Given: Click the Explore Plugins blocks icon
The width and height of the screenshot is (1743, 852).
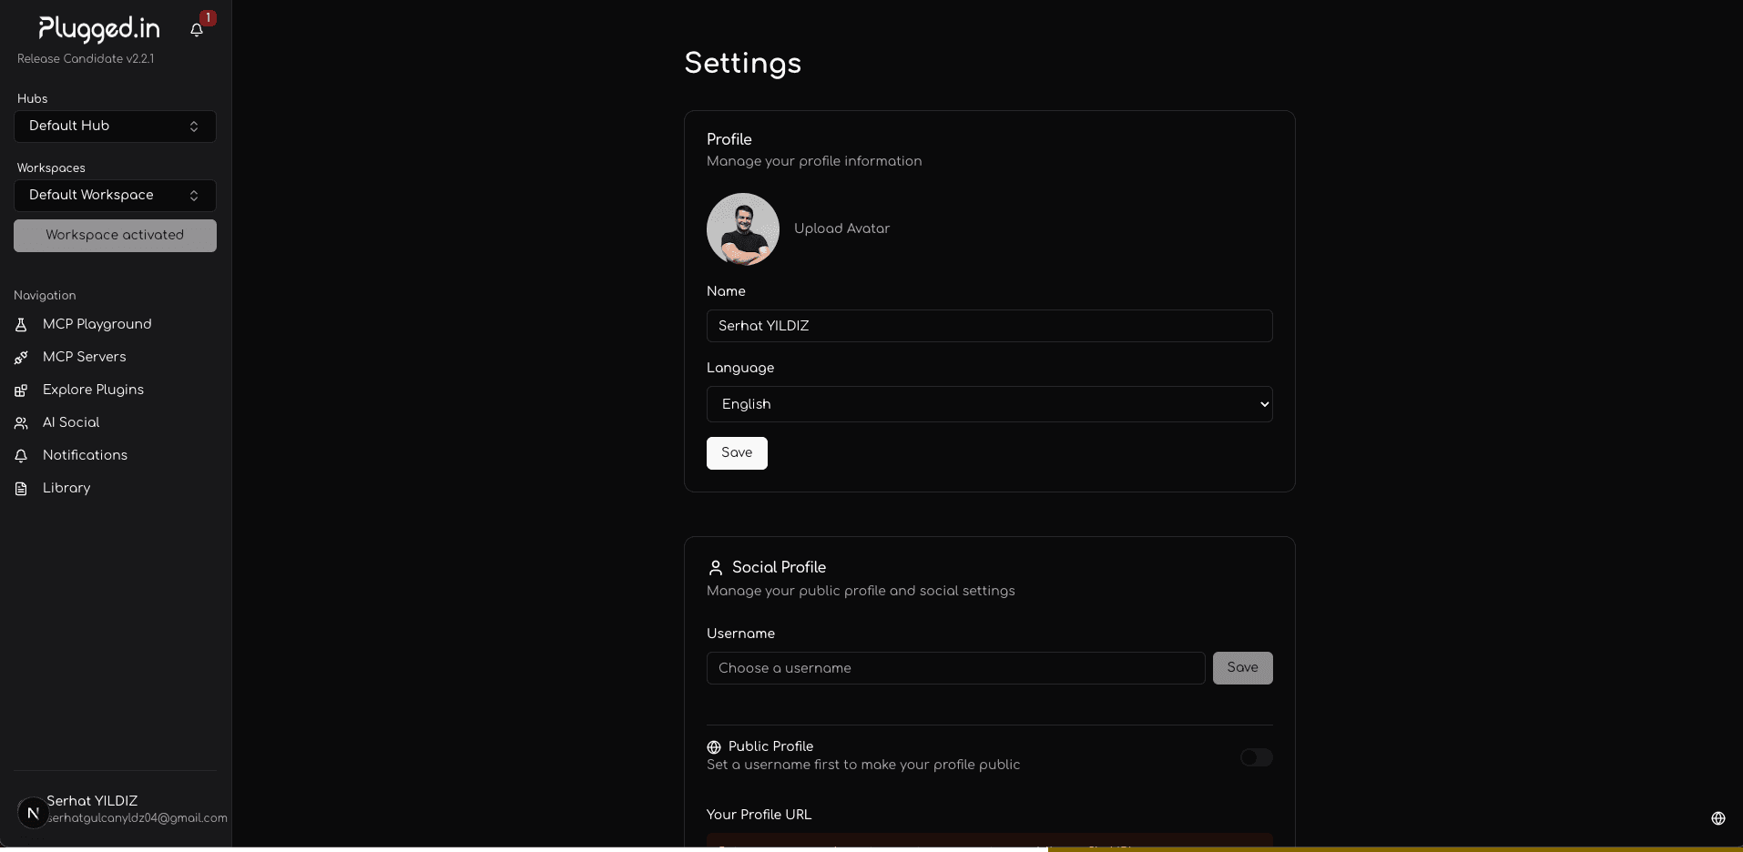Looking at the screenshot, I should click(x=21, y=390).
